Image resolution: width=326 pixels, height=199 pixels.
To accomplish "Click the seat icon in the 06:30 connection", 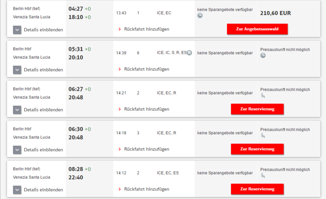I will 263,136.
